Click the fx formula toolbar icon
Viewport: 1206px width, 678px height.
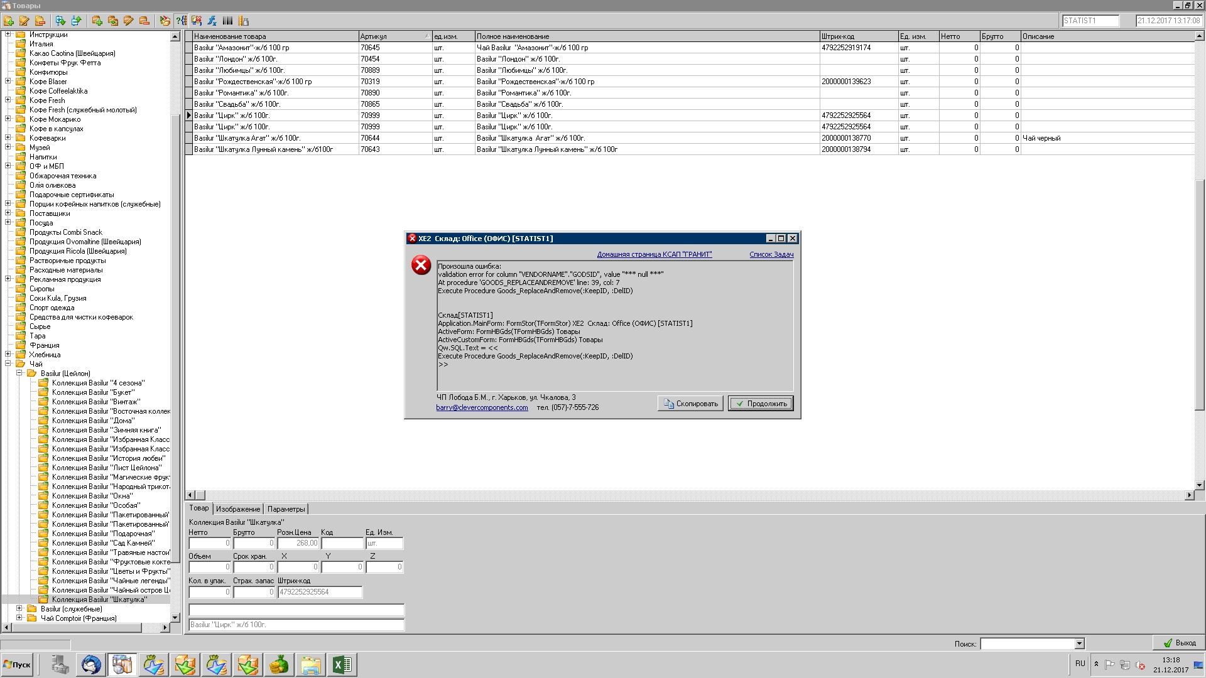[212, 21]
